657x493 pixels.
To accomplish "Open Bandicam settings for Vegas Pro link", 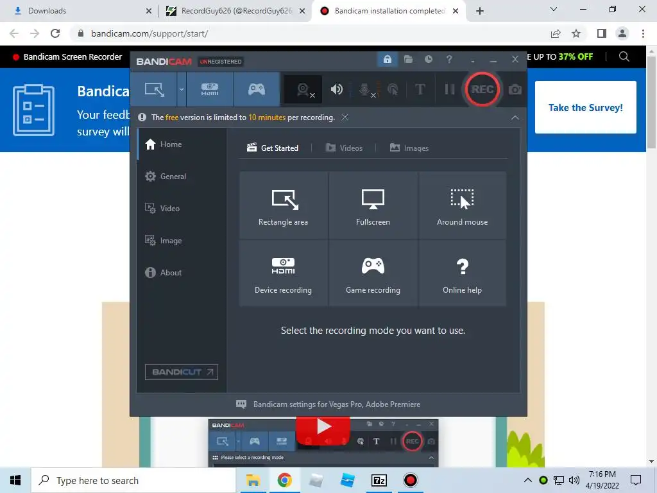I will point(328,404).
